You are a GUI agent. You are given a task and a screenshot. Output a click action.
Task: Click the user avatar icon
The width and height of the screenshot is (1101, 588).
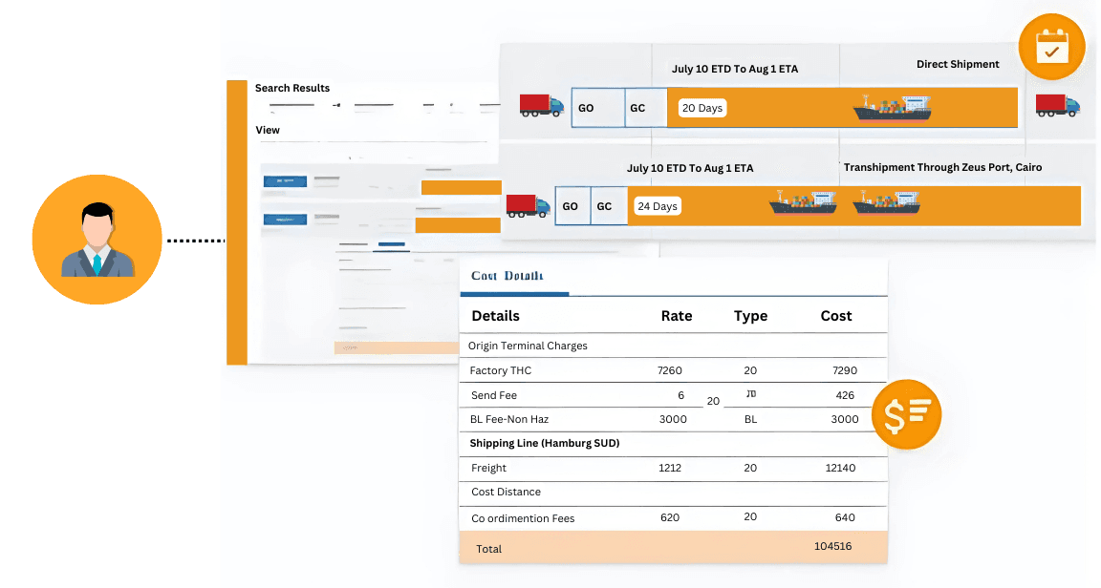coord(97,240)
